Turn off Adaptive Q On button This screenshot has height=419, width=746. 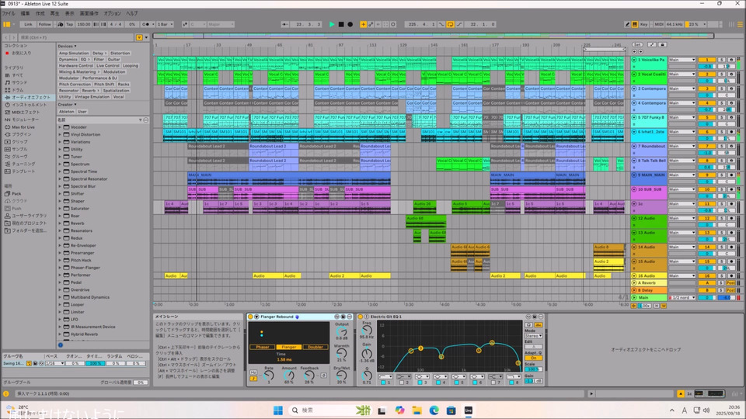[533, 358]
